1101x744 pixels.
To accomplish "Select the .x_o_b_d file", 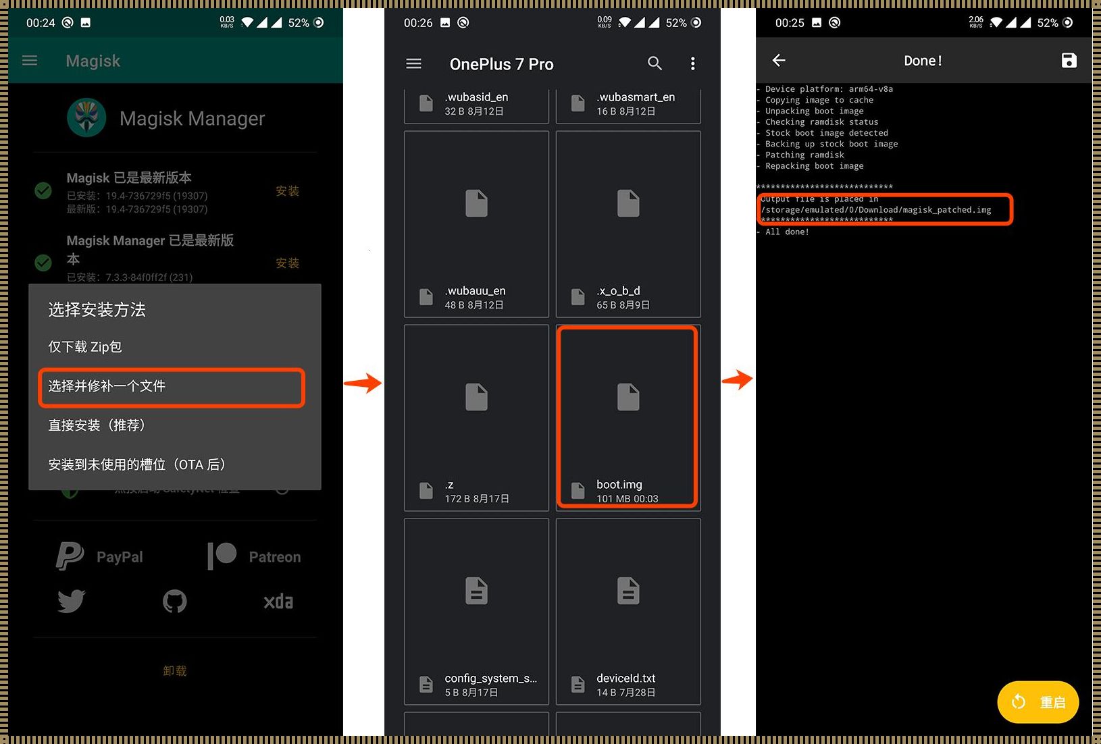I will pos(628,224).
